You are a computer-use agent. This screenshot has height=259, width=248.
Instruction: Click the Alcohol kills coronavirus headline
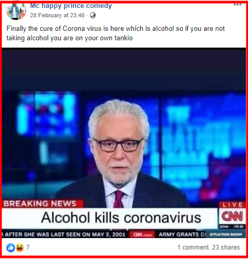click(121, 218)
